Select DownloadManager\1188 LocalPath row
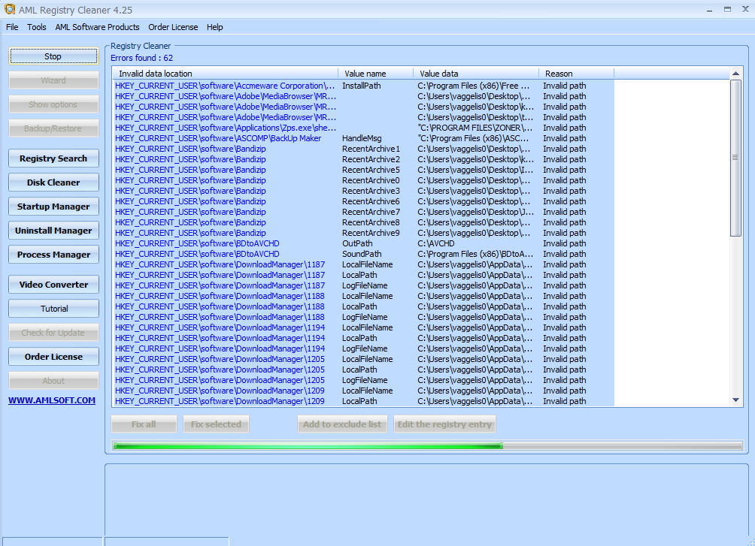 click(x=363, y=306)
